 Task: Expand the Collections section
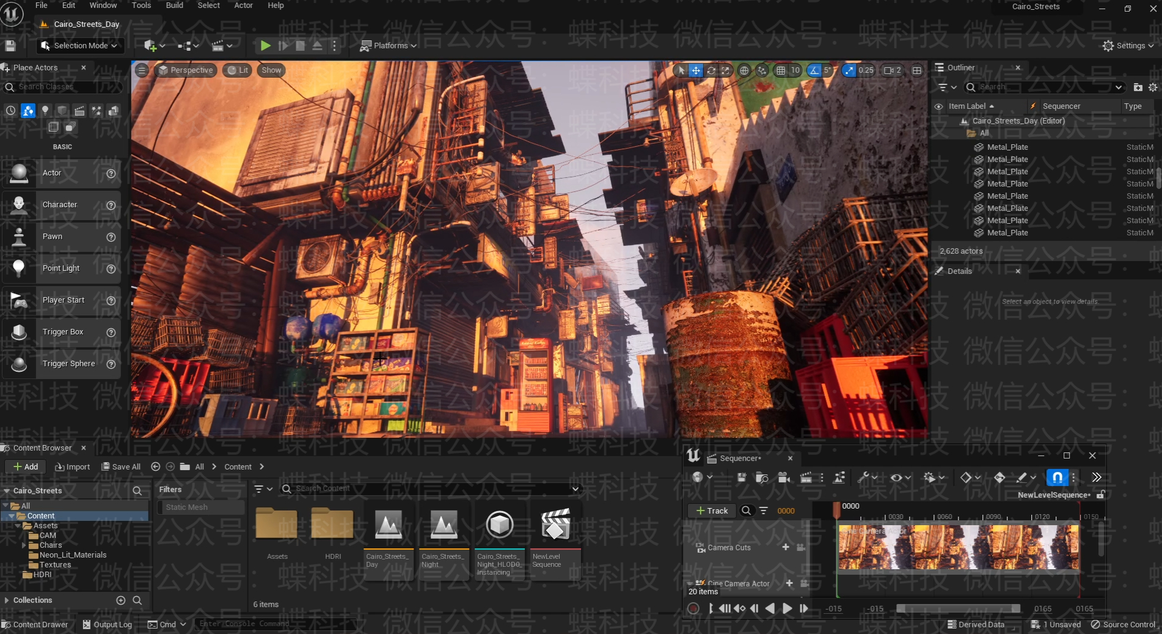tap(7, 600)
